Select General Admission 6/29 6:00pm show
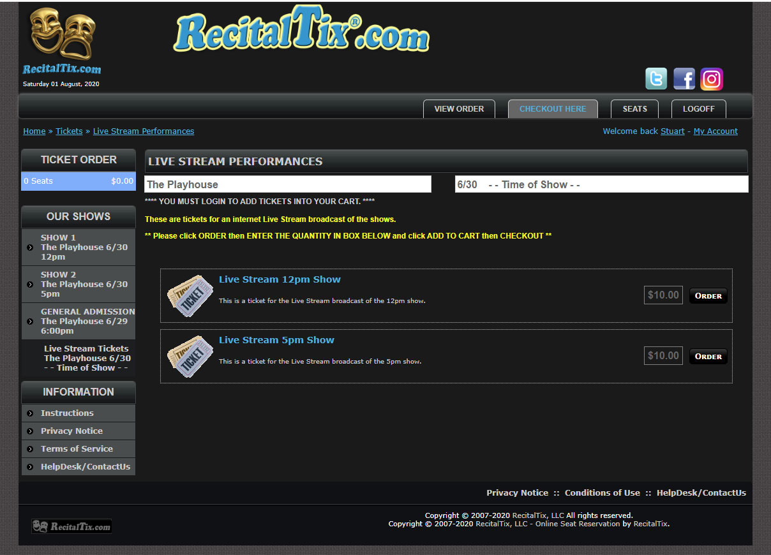The width and height of the screenshot is (771, 555). [x=79, y=322]
